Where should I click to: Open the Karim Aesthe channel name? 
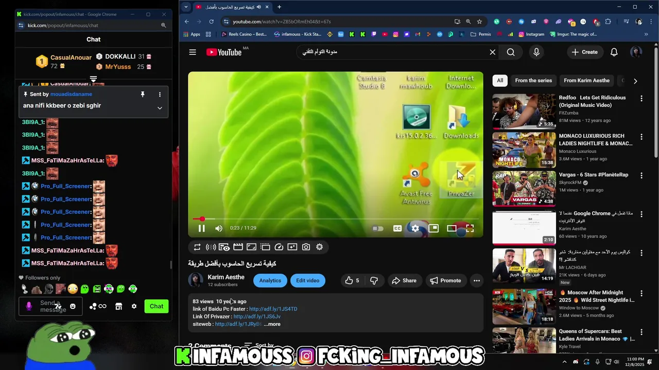point(226,277)
